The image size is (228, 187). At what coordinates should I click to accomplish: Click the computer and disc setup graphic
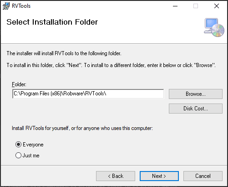coord(214,27)
